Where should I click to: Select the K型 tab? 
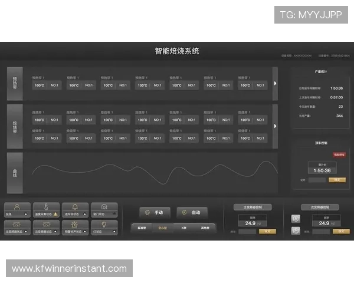183,228
